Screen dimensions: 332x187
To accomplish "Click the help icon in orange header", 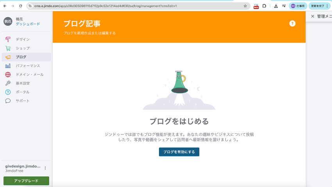I will (292, 23).
